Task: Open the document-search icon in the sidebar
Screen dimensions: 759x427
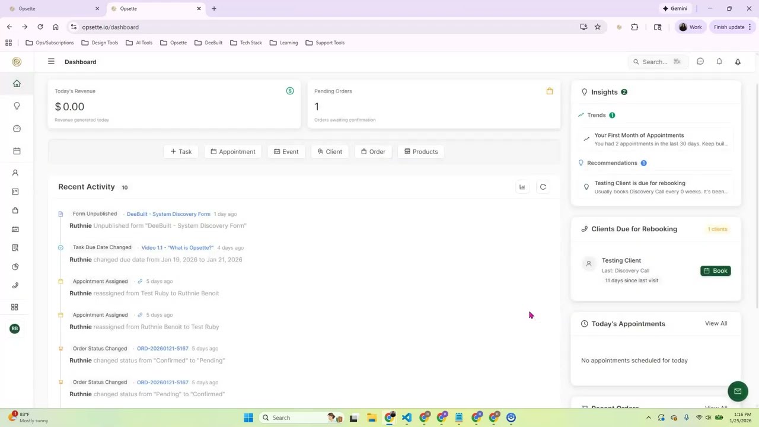Action: pyautogui.click(x=15, y=248)
